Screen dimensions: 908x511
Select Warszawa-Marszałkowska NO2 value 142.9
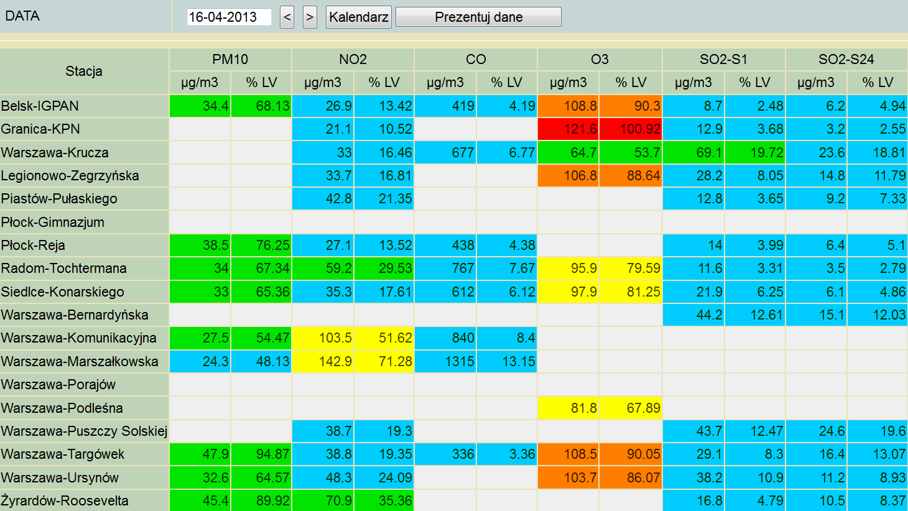pos(323,361)
